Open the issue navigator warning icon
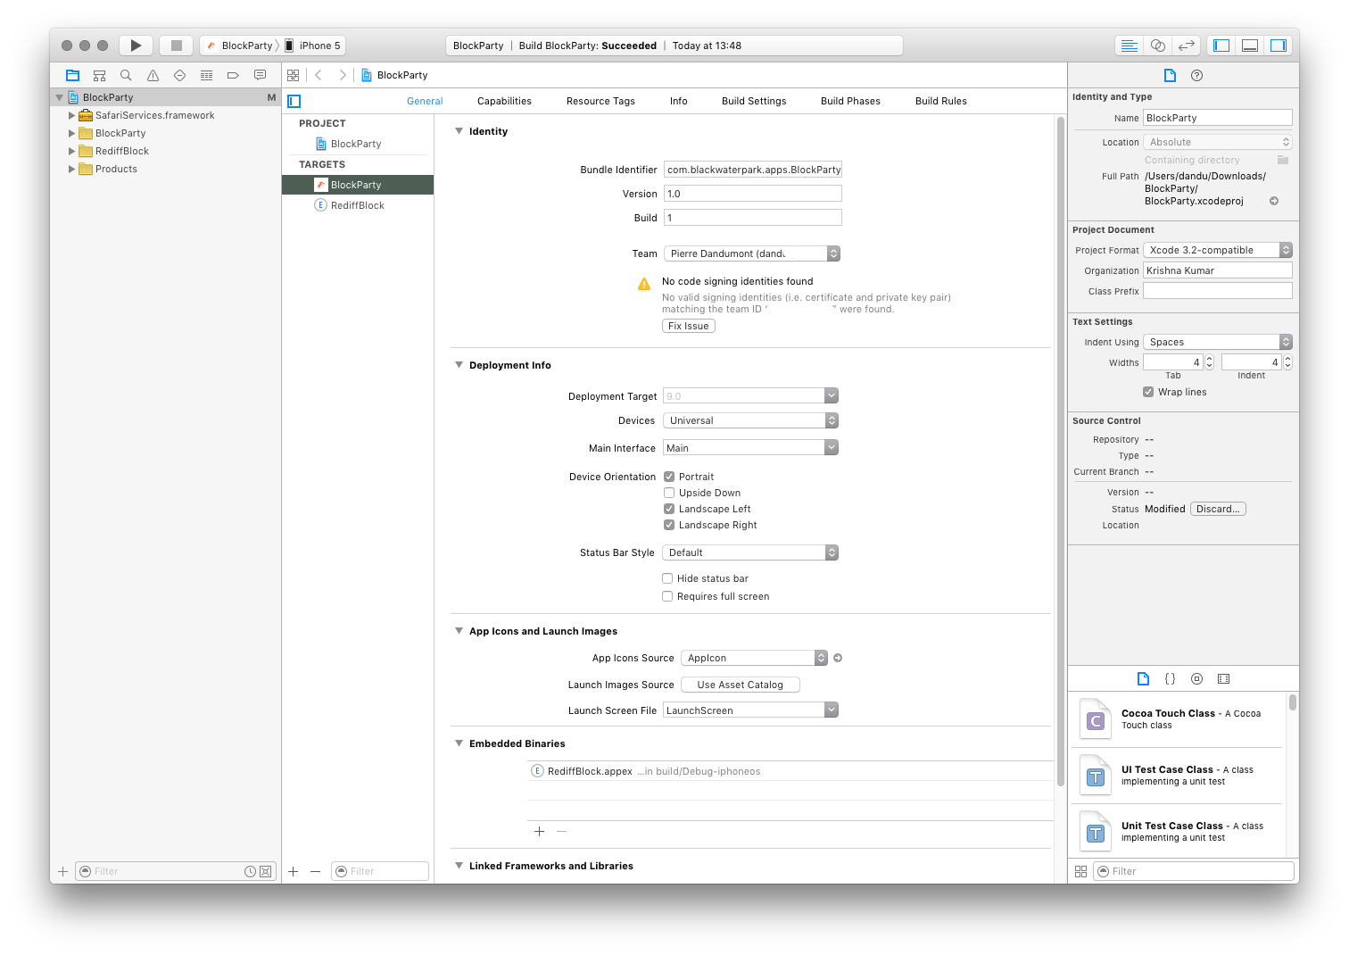The height and width of the screenshot is (955, 1349). click(x=153, y=76)
